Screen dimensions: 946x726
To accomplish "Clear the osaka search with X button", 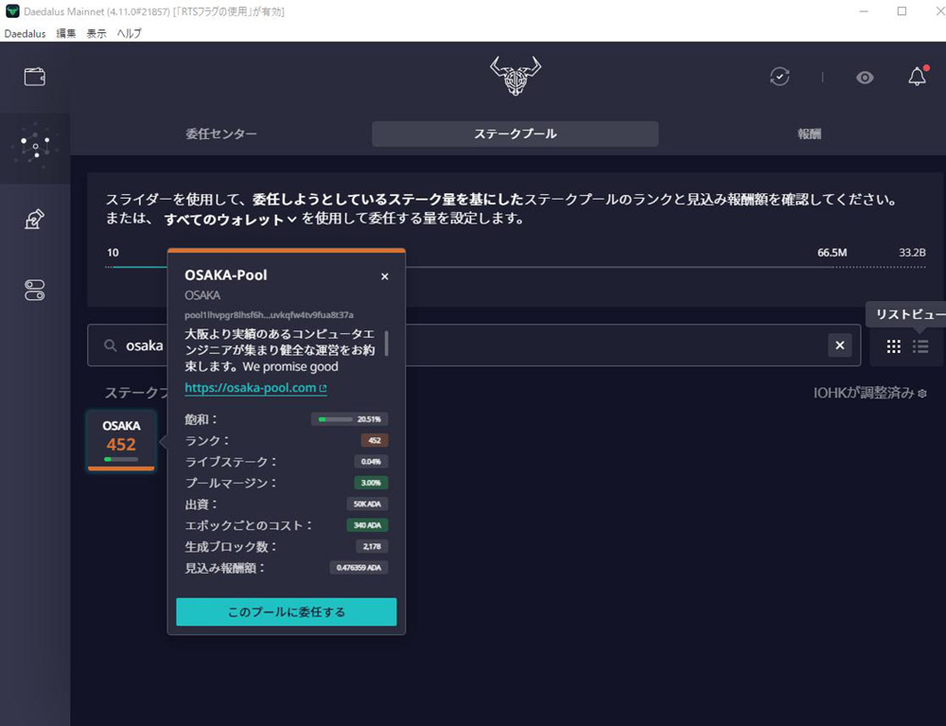I will (840, 345).
